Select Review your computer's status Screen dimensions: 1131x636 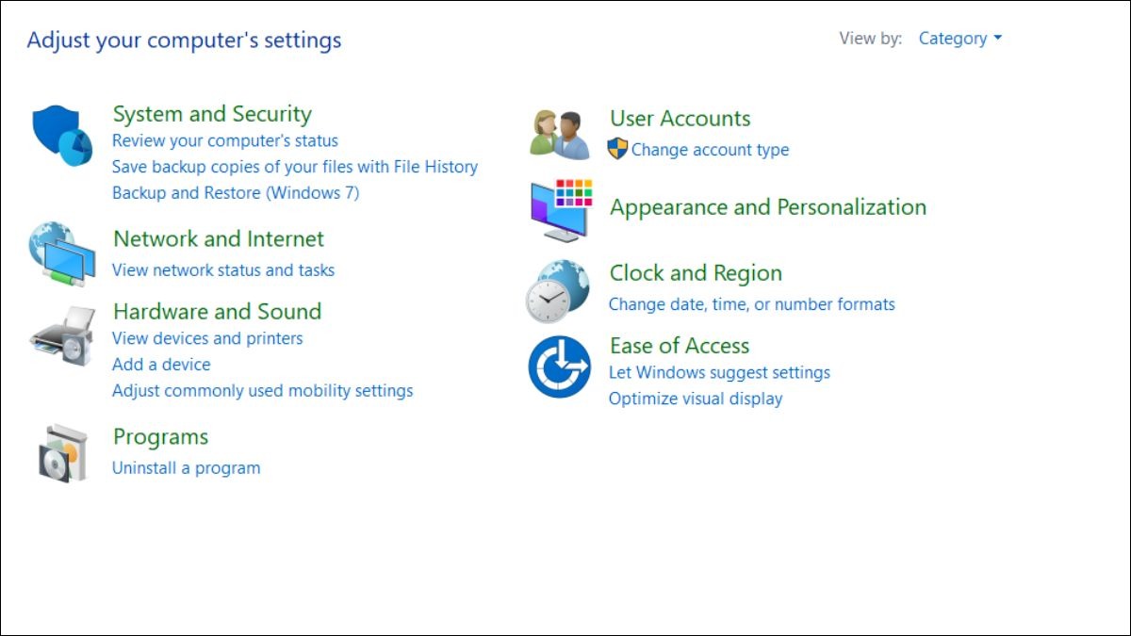tap(225, 140)
